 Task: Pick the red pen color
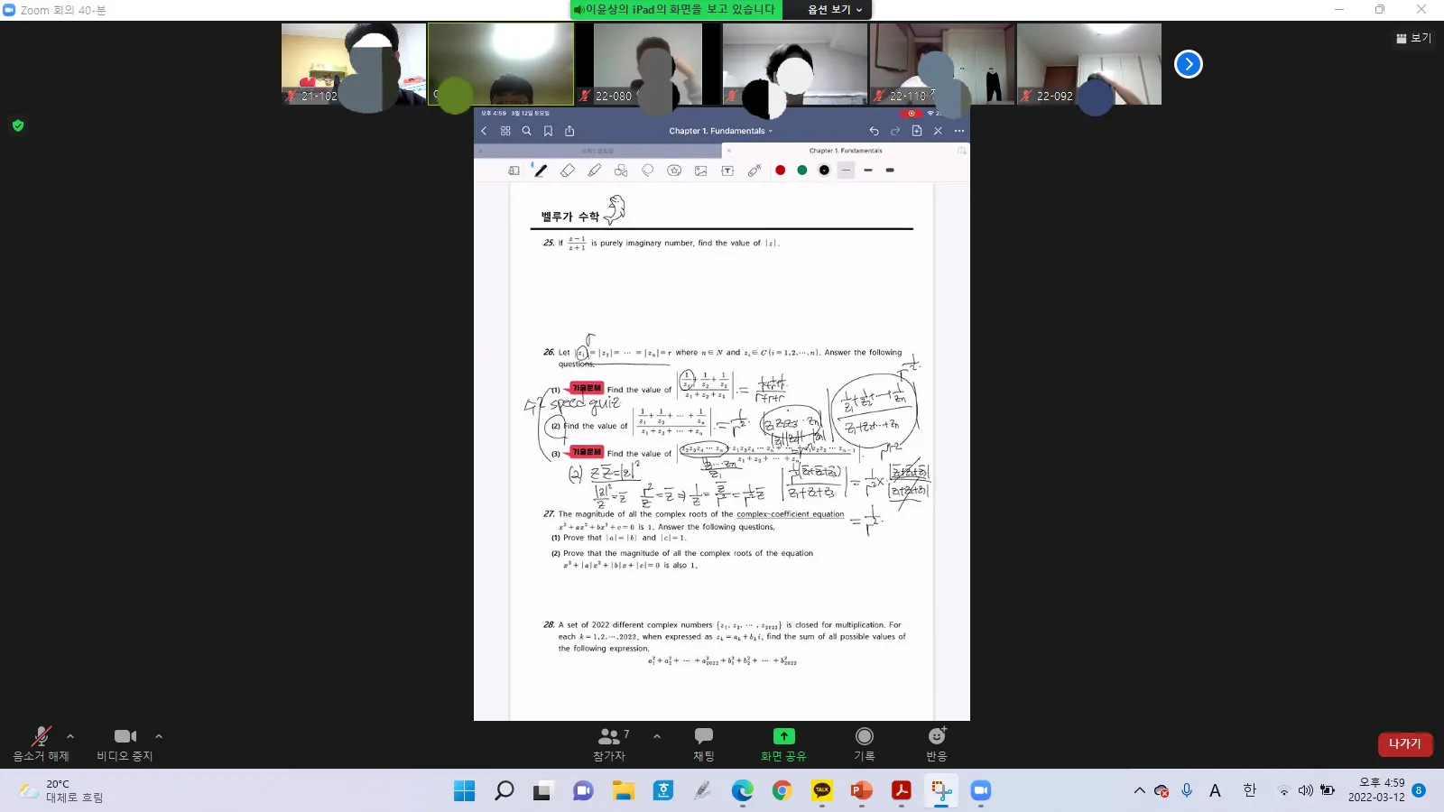tap(781, 171)
